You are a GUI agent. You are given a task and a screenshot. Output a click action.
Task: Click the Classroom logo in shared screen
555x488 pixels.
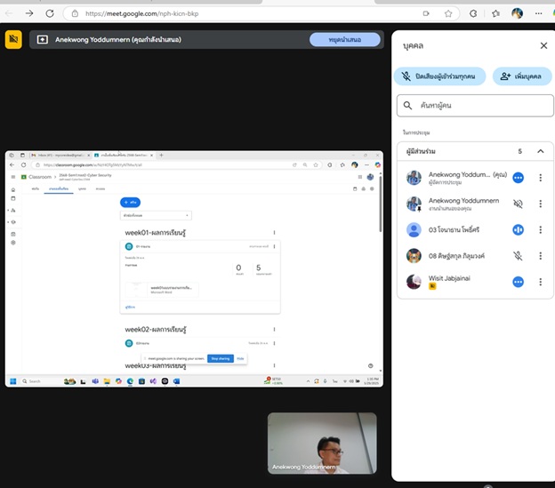[x=24, y=177]
